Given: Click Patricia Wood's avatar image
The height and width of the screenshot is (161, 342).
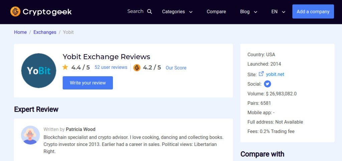Looking at the screenshot, I should pos(30,135).
